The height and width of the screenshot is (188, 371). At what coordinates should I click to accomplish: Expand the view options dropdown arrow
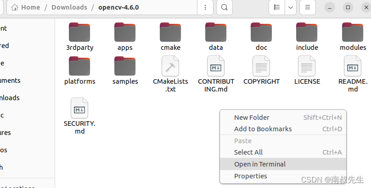(x=291, y=7)
